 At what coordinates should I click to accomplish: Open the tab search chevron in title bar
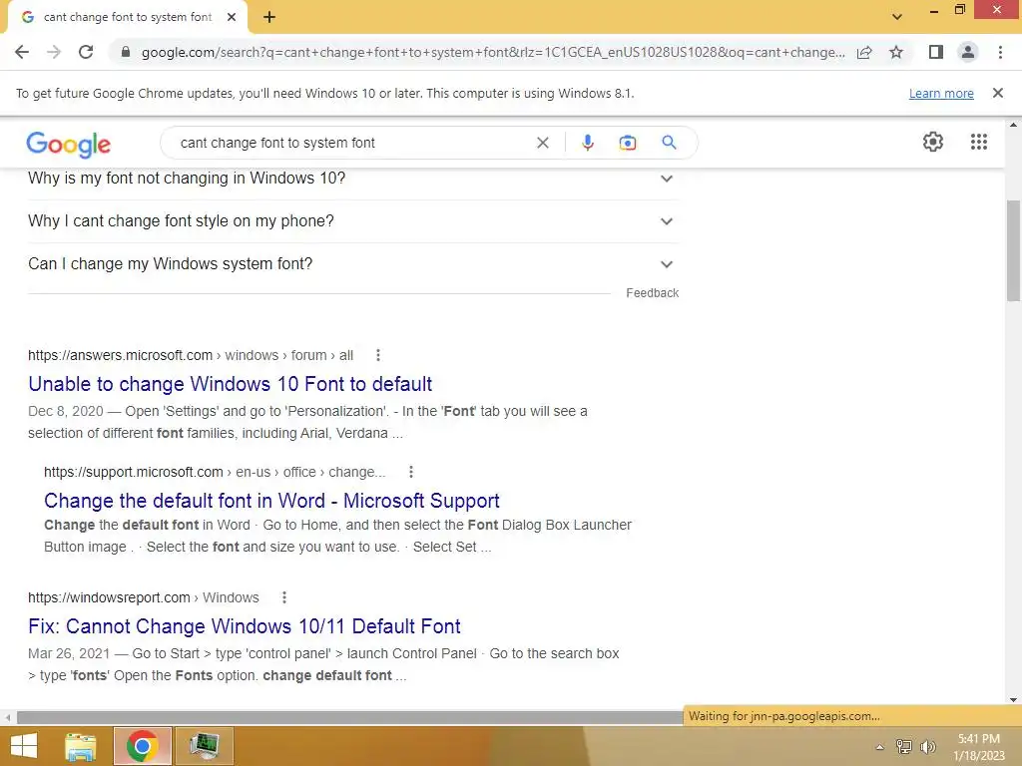pyautogui.click(x=897, y=17)
